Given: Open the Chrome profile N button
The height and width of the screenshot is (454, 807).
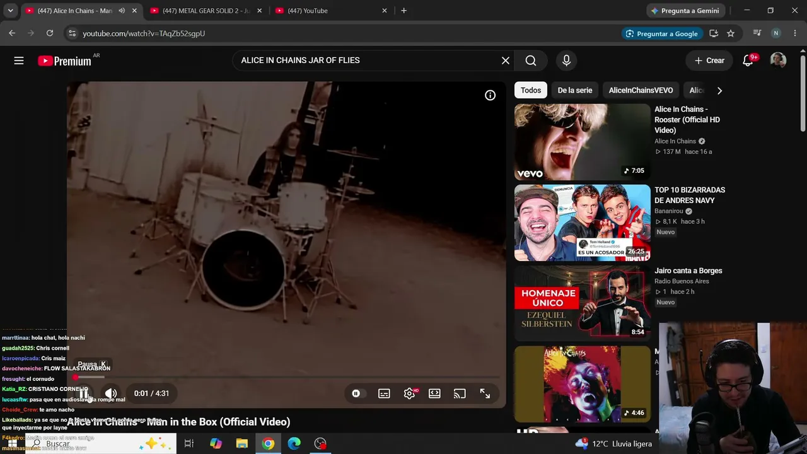Looking at the screenshot, I should point(776,33).
